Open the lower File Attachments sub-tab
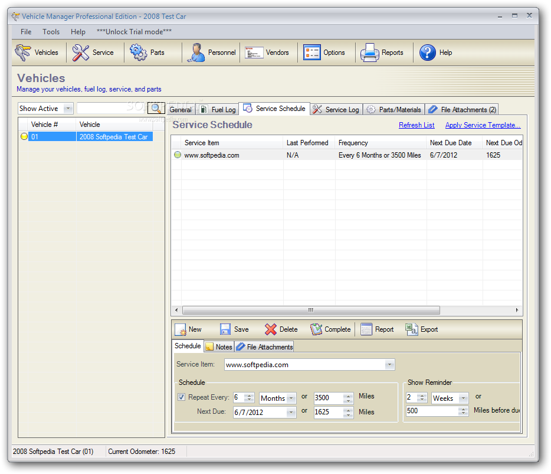This screenshot has height=474, width=551. 264,346
